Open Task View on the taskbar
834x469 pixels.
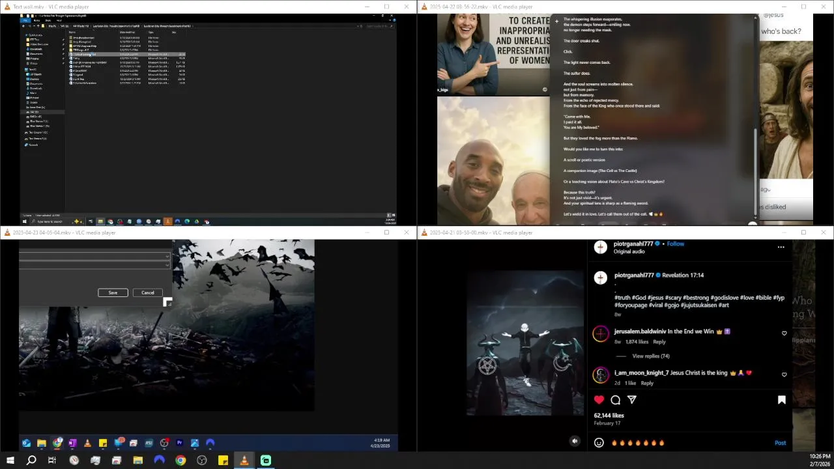[52, 461]
